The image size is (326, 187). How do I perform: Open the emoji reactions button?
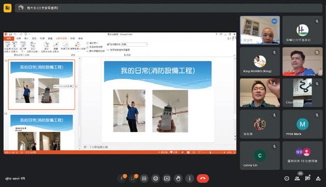[x=156, y=178]
